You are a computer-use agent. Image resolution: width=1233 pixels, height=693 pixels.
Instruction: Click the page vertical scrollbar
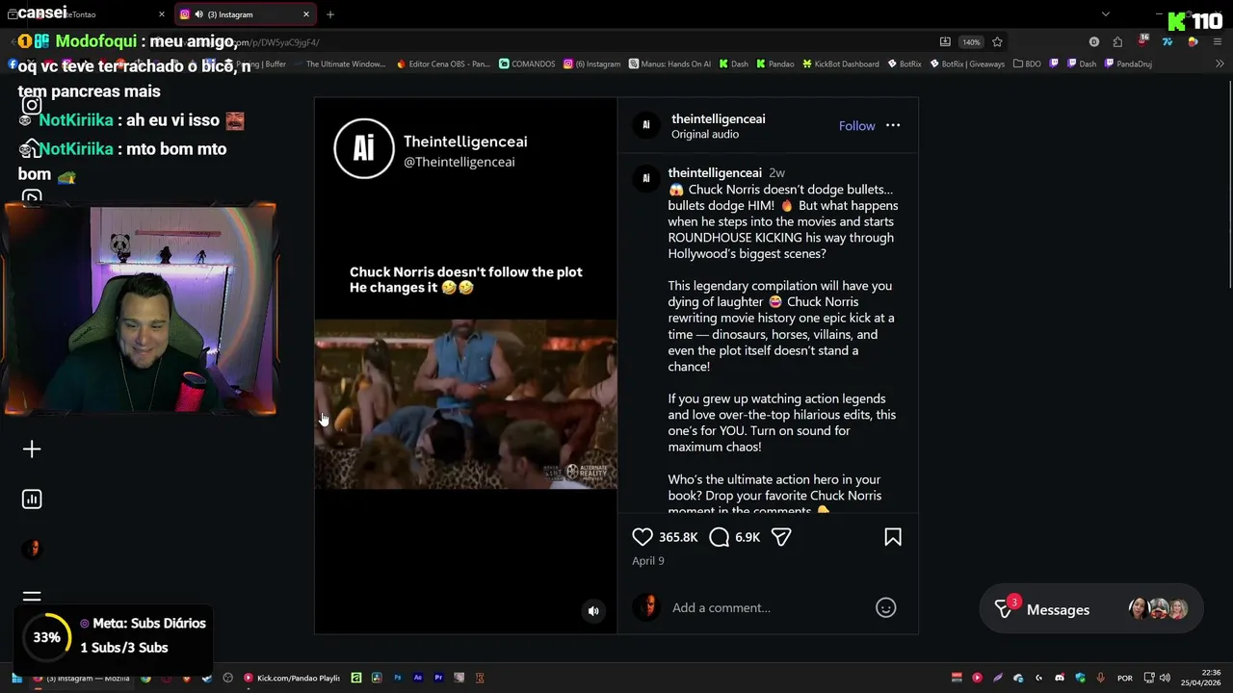[1228, 183]
